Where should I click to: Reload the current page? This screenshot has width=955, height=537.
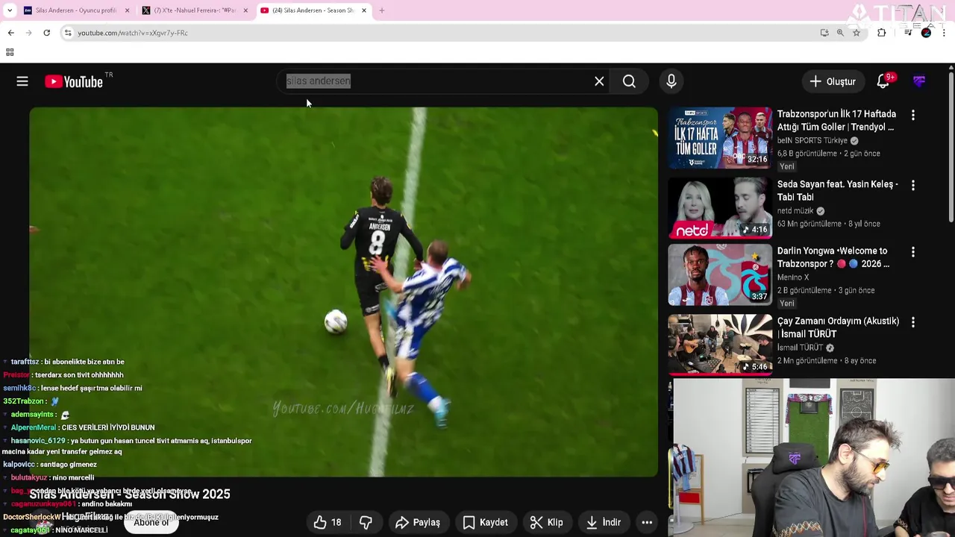tap(46, 33)
